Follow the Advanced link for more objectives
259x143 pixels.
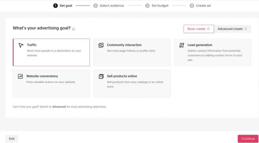pyautogui.click(x=59, y=107)
